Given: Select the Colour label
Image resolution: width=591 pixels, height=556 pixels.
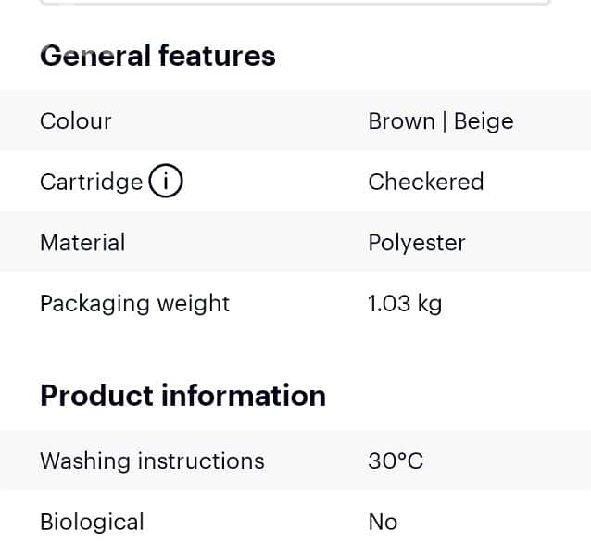Looking at the screenshot, I should (x=75, y=121).
